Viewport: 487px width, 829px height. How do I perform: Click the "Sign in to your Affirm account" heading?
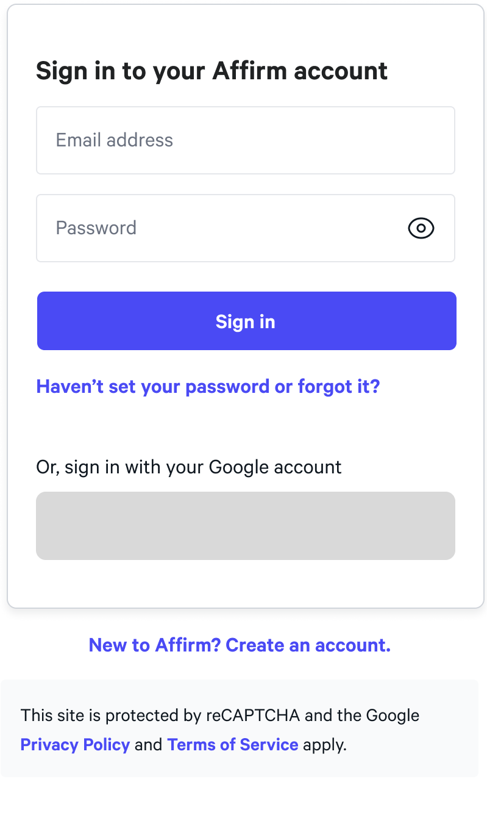click(212, 71)
